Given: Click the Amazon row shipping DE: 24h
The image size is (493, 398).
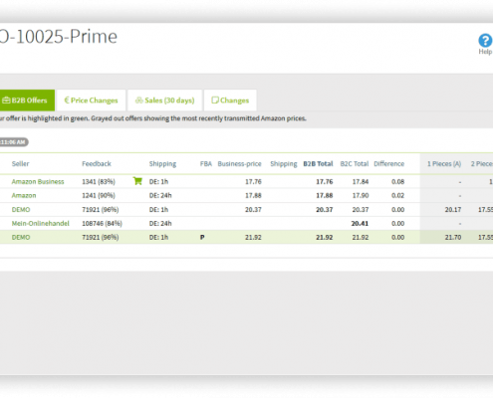Looking at the screenshot, I should 160,196.
